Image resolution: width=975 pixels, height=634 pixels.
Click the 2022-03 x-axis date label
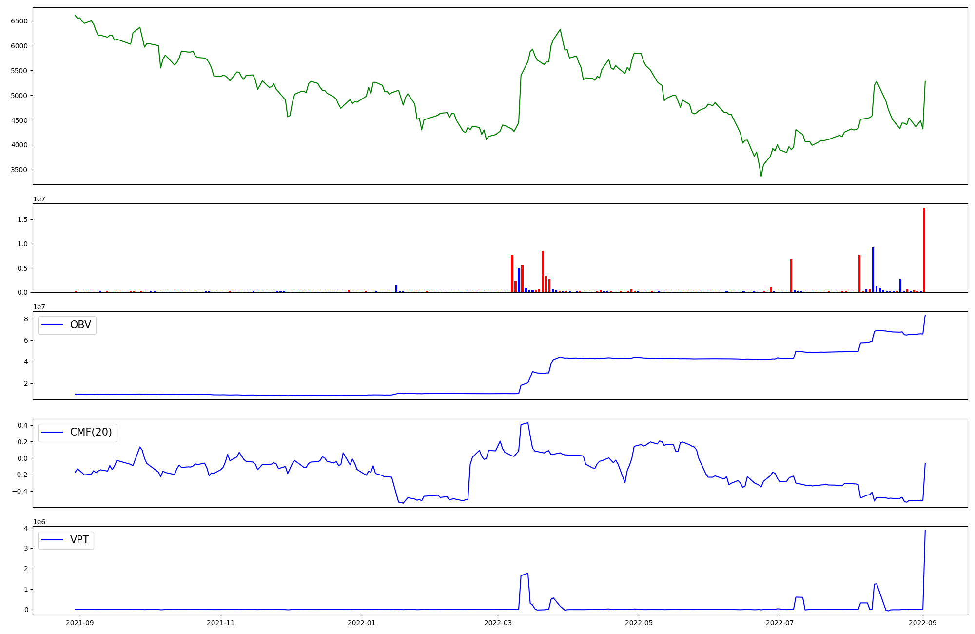point(498,623)
